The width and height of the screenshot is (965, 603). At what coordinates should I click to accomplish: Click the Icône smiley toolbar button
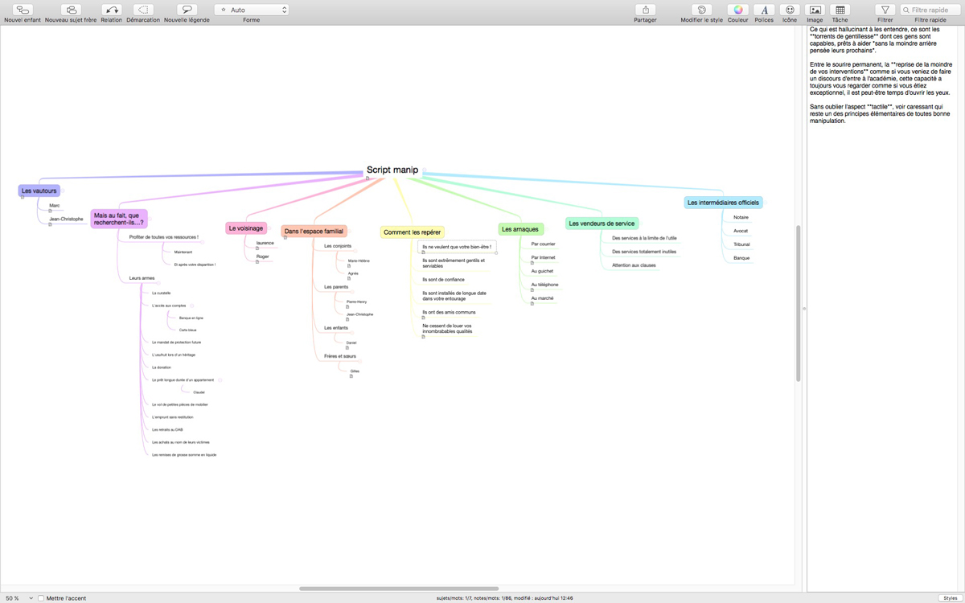click(790, 10)
